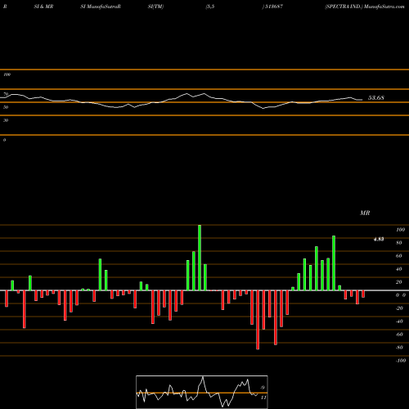Click the RSI 70 level label

[6, 94]
